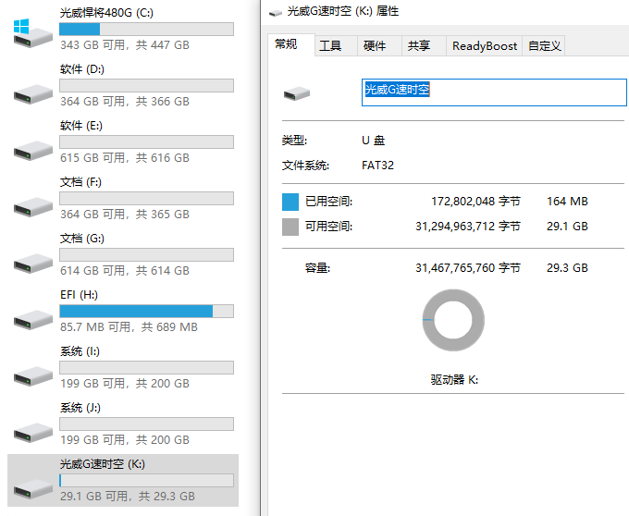Click text 364 GB 可用, 共 365 GB
This screenshot has height=516, width=629.
125,215
